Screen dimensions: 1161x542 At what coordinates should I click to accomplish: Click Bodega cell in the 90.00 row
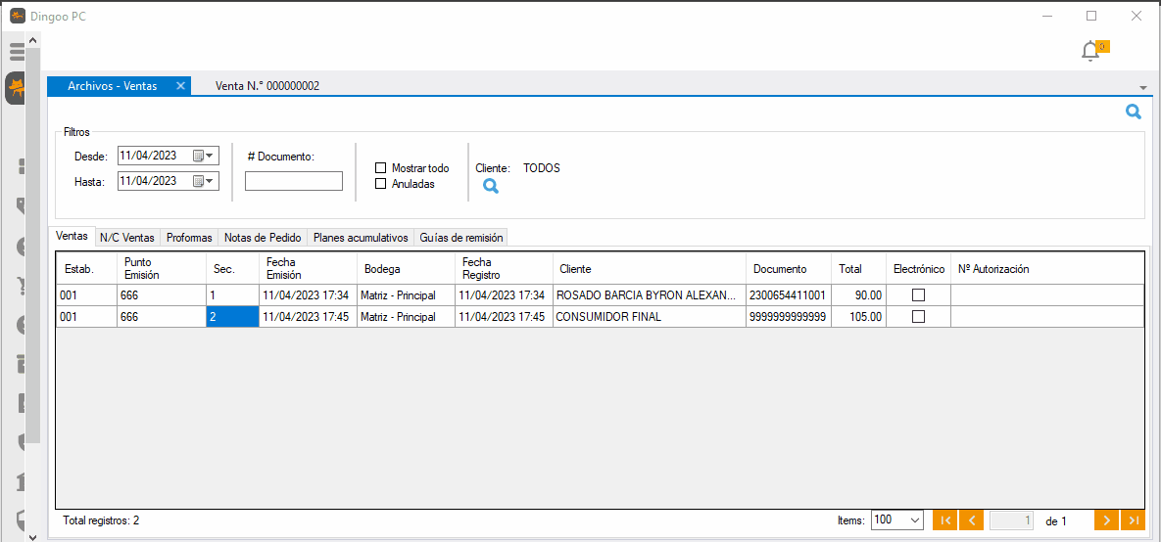pos(406,295)
